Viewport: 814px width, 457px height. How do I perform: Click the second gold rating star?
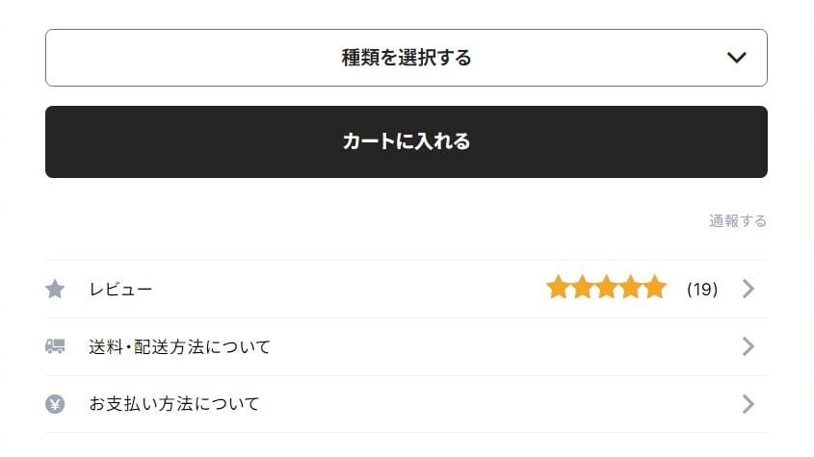[582, 288]
